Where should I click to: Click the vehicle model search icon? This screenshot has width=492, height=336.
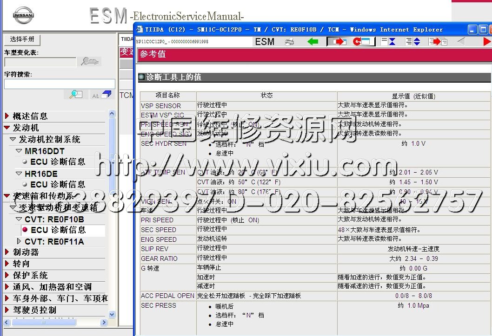click(89, 61)
